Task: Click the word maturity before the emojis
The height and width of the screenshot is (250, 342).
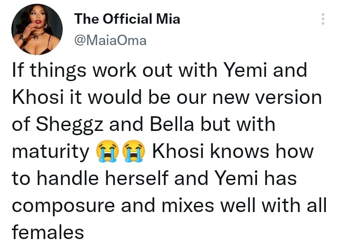Action: click(49, 152)
